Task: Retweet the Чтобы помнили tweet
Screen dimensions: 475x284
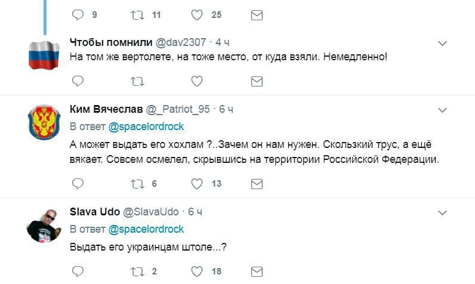Action: tap(138, 81)
